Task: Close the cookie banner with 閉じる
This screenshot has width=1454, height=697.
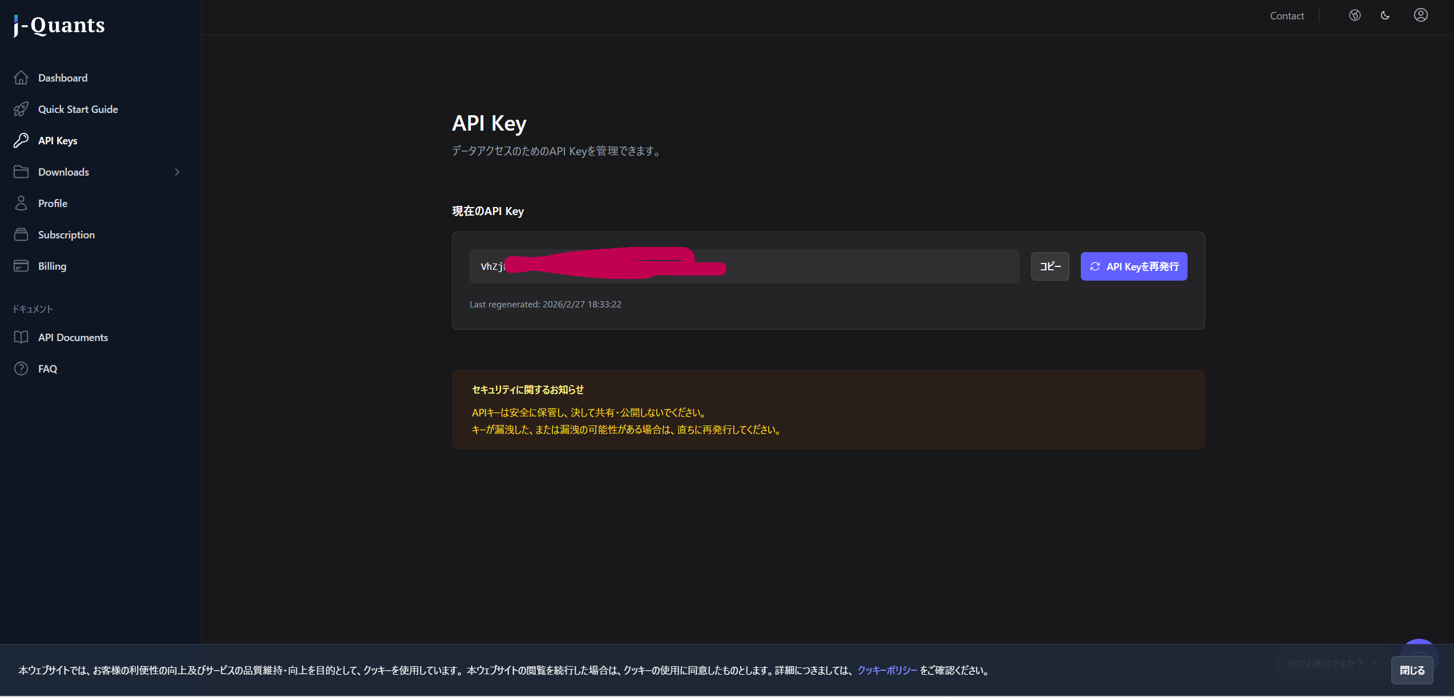Action: pos(1412,670)
